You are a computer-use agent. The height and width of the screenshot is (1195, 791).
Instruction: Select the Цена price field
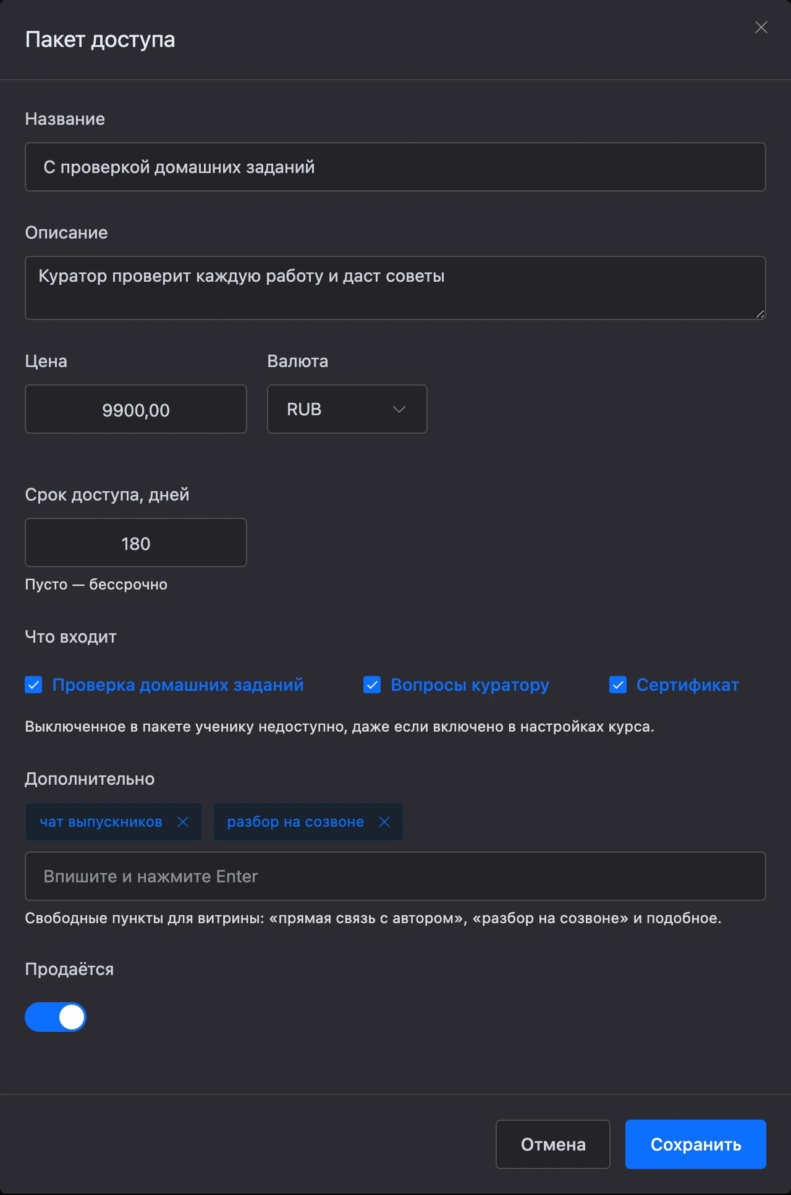click(x=136, y=409)
